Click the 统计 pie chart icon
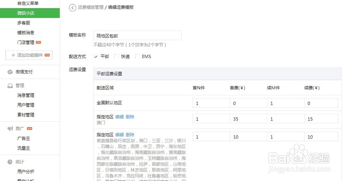 point(10,162)
